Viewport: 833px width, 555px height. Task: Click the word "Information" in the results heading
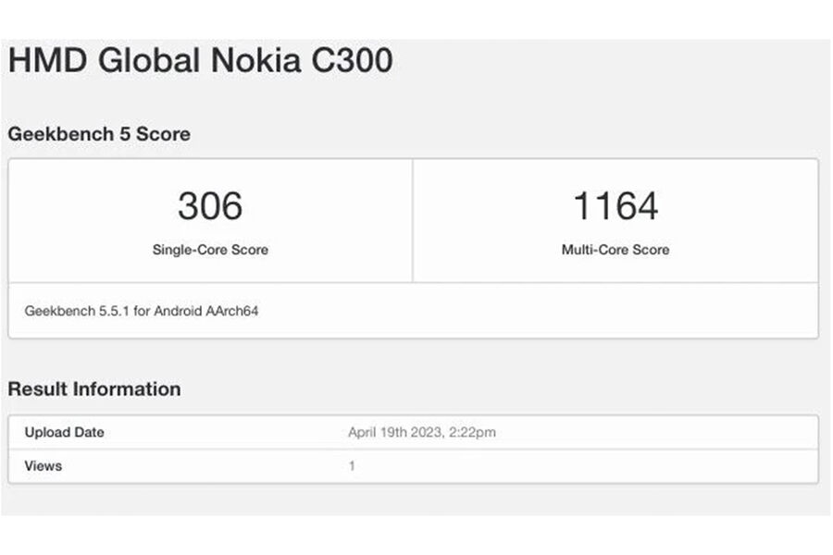(127, 389)
